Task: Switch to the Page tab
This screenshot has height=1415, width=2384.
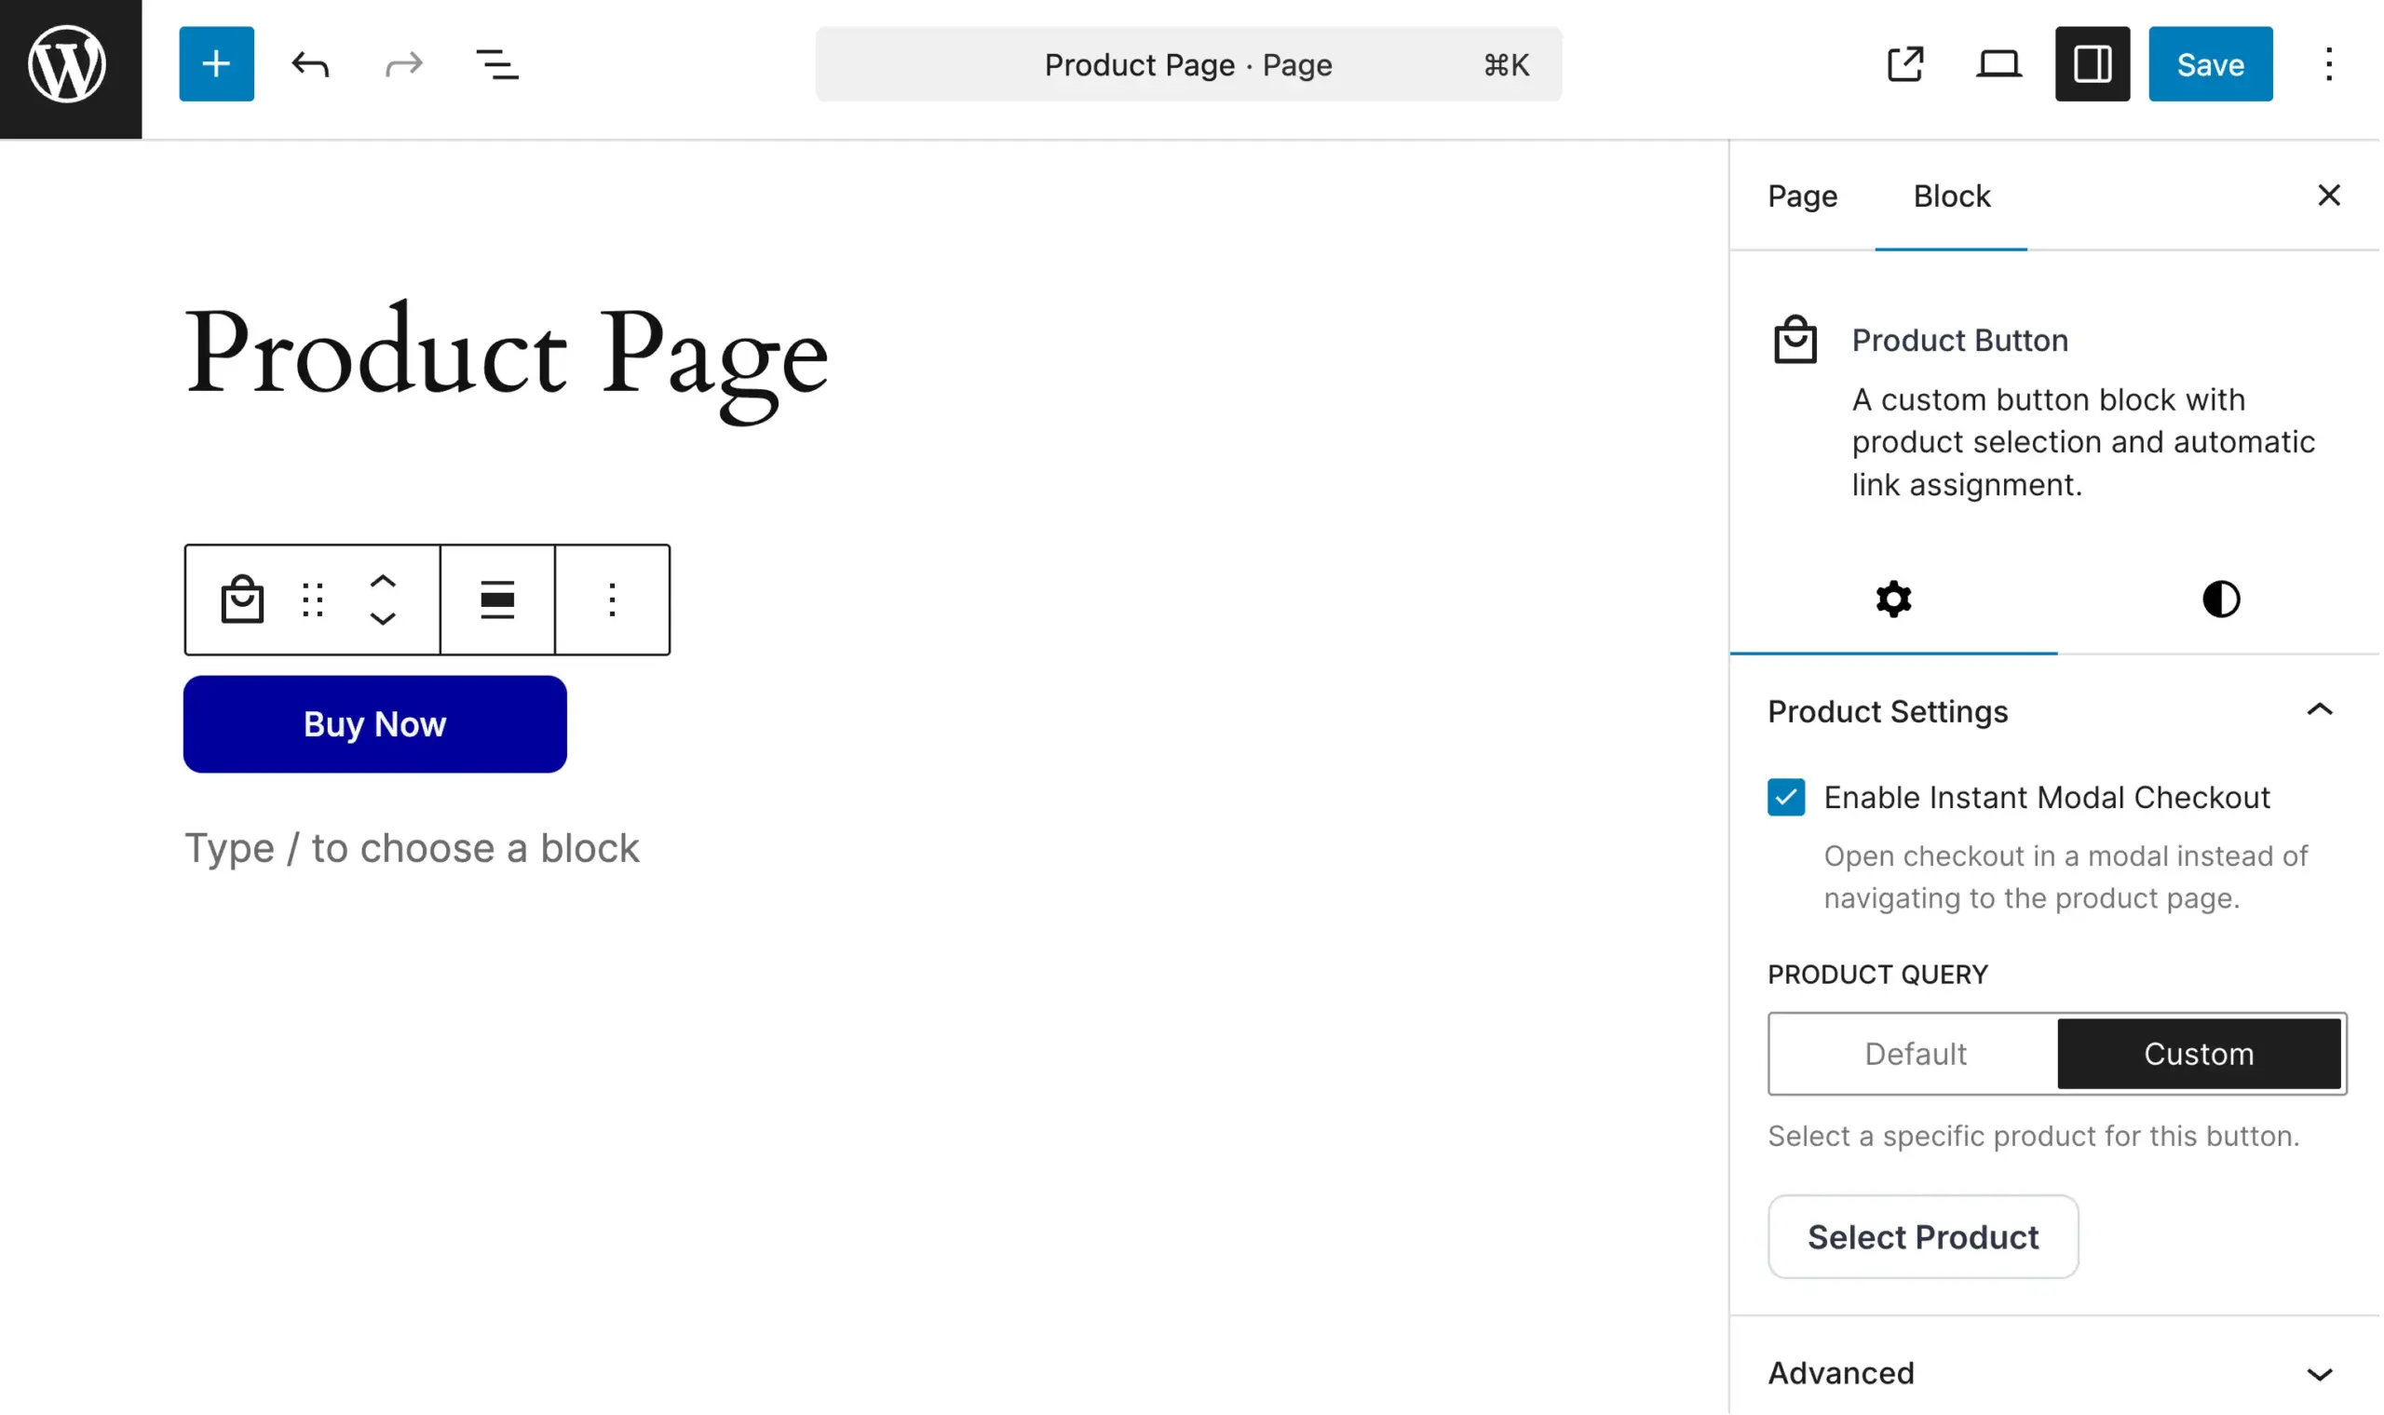Action: (x=1802, y=195)
